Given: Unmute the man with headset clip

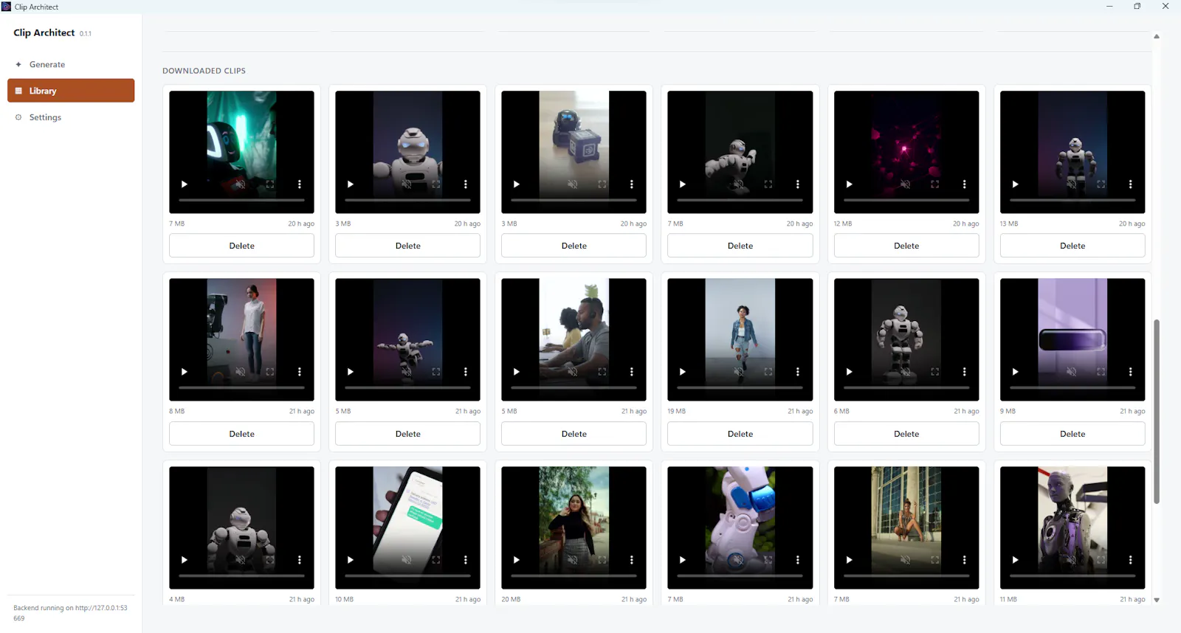Looking at the screenshot, I should (x=573, y=372).
